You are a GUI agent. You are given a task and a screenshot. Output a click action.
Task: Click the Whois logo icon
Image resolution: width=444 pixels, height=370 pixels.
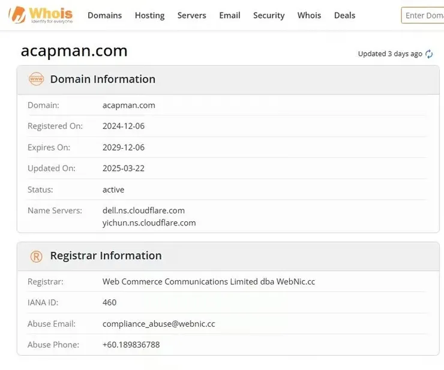(x=17, y=14)
